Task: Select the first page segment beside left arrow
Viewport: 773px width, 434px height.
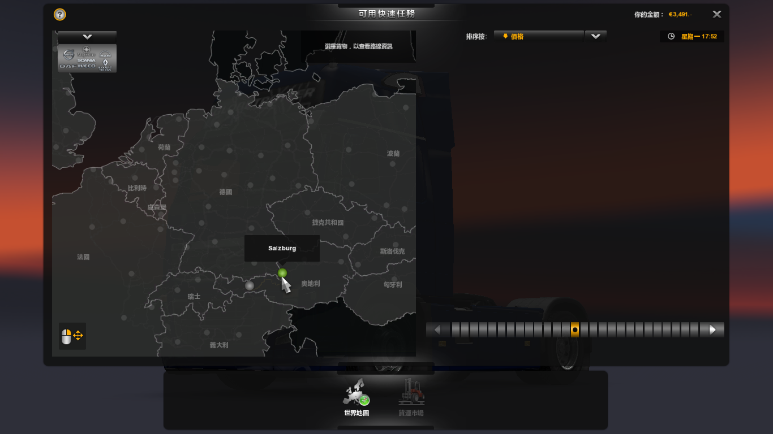Action: [456, 329]
